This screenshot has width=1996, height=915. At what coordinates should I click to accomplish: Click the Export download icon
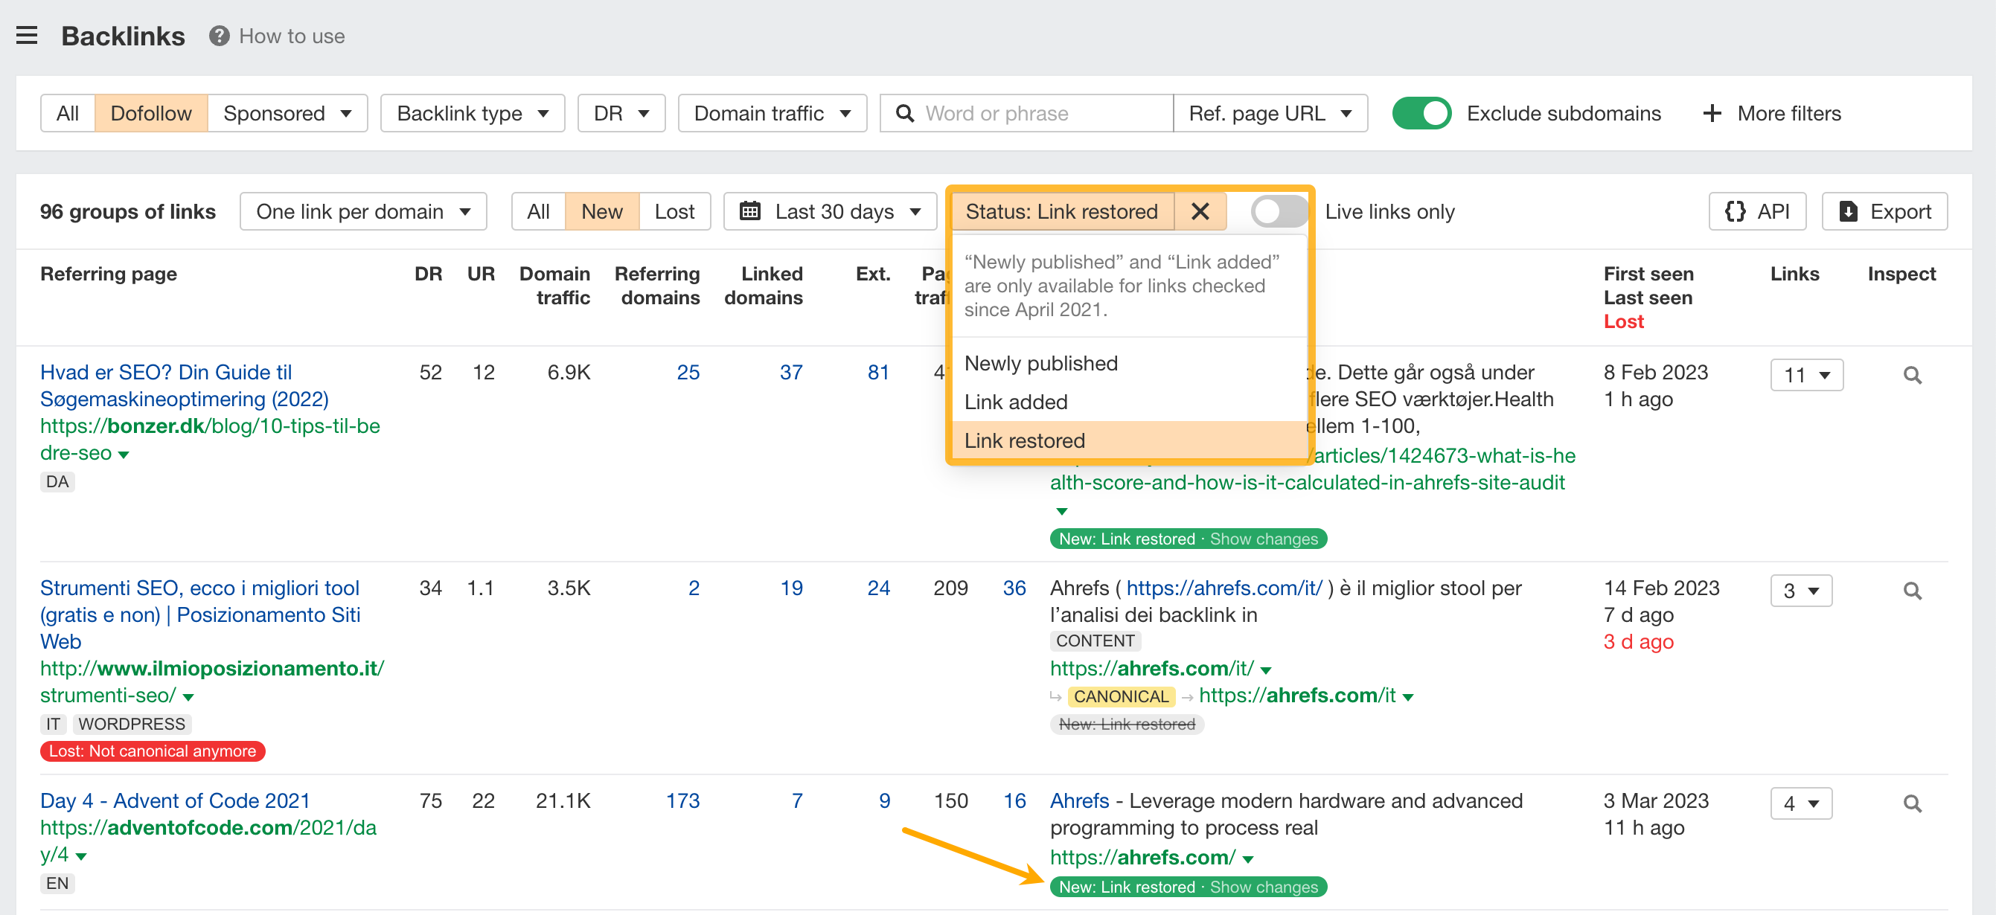[x=1848, y=211]
